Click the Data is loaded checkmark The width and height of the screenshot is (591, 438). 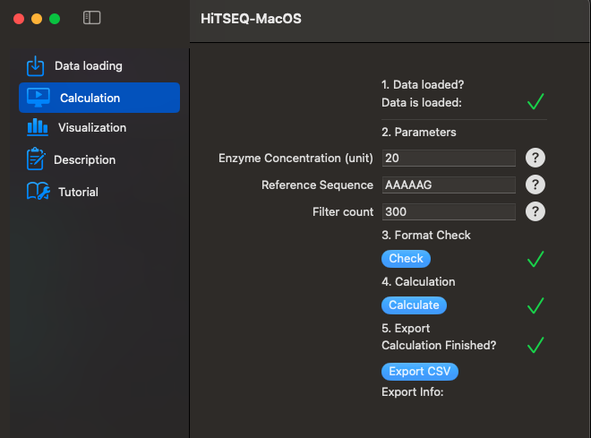pyautogui.click(x=535, y=102)
